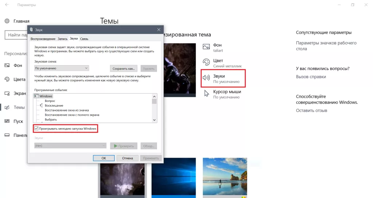The image size is (373, 198).
Task: Select the Цвета palette icon in sidebar
Action: 7,79
